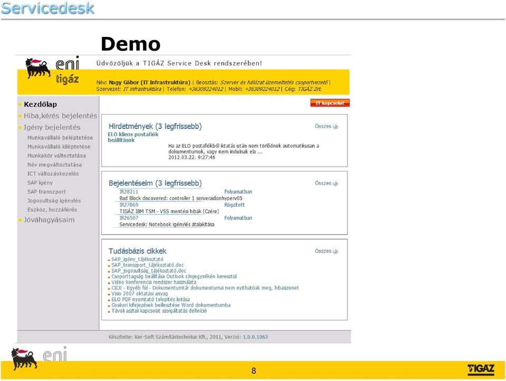The image size is (506, 381).
Task: Click Bejelentéseim (3 legfrissebb) heading
Action: 155,183
